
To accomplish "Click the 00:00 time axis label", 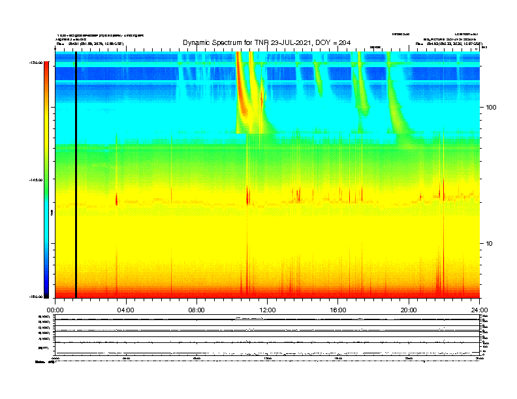I will (55, 310).
